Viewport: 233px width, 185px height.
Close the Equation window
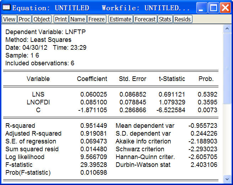point(225,8)
